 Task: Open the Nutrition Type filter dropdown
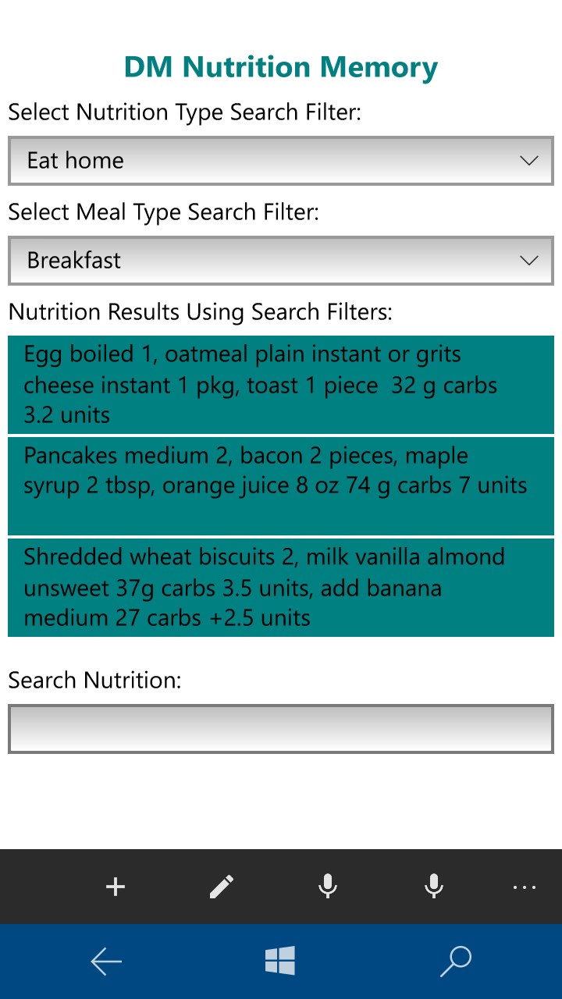281,161
